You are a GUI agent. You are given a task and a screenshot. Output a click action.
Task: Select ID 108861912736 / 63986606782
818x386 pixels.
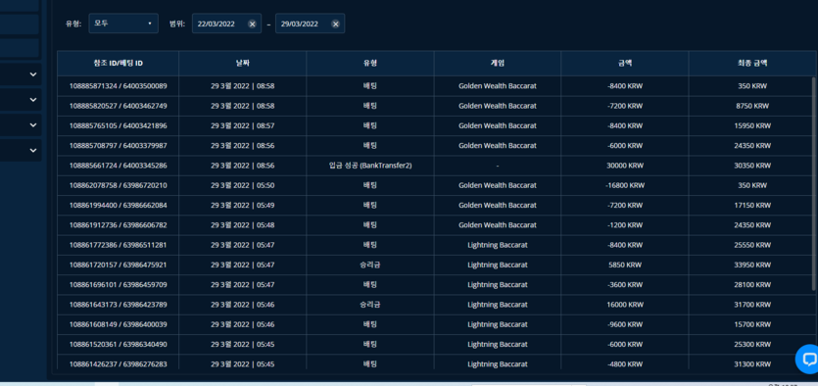tap(118, 224)
